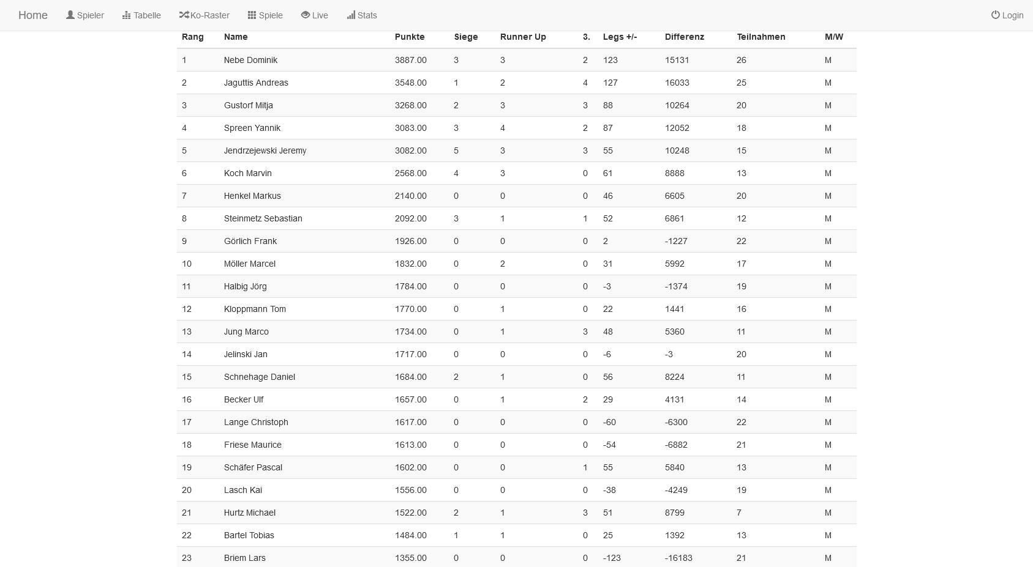
Task: Open the Login link
Action: pos(1012,15)
